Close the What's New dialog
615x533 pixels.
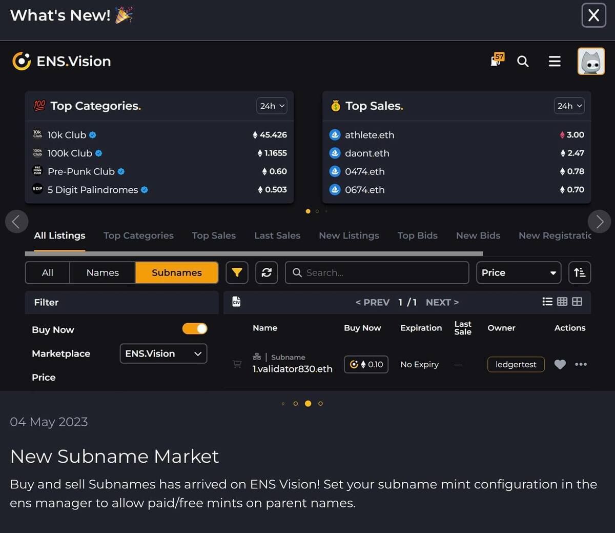(x=593, y=15)
